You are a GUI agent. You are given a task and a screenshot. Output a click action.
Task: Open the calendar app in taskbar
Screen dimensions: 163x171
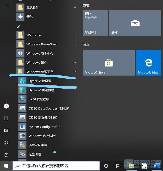[x=144, y=166]
